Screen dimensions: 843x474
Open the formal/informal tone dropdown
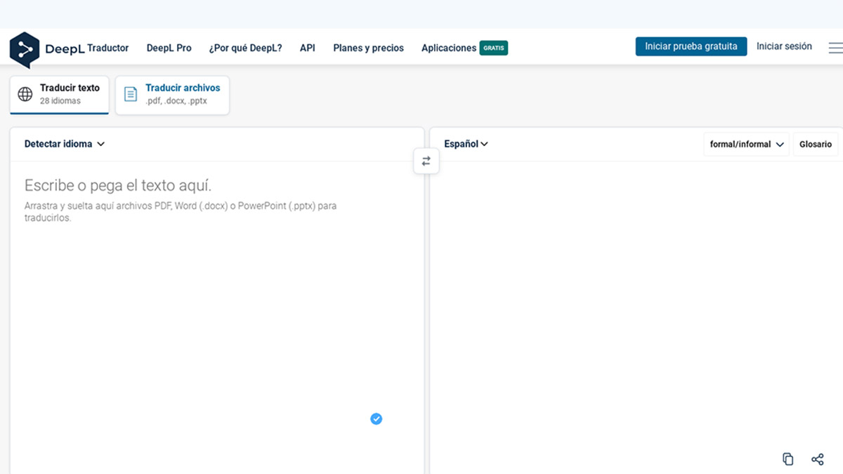coord(746,144)
